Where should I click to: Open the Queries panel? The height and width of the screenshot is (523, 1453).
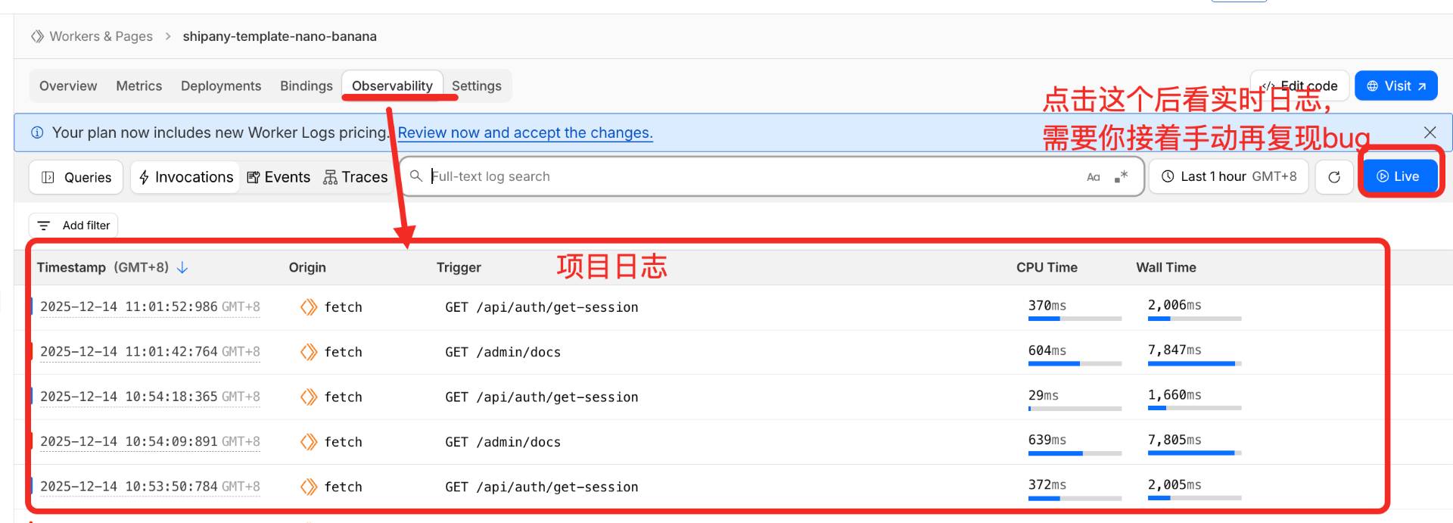pos(76,177)
